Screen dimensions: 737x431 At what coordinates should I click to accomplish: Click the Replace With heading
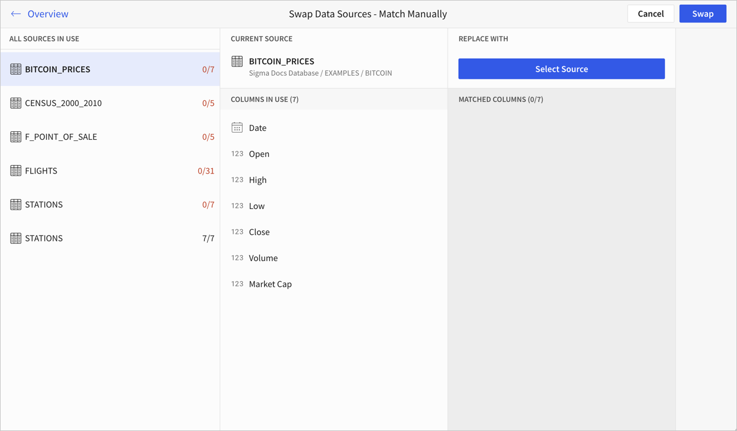coord(483,38)
